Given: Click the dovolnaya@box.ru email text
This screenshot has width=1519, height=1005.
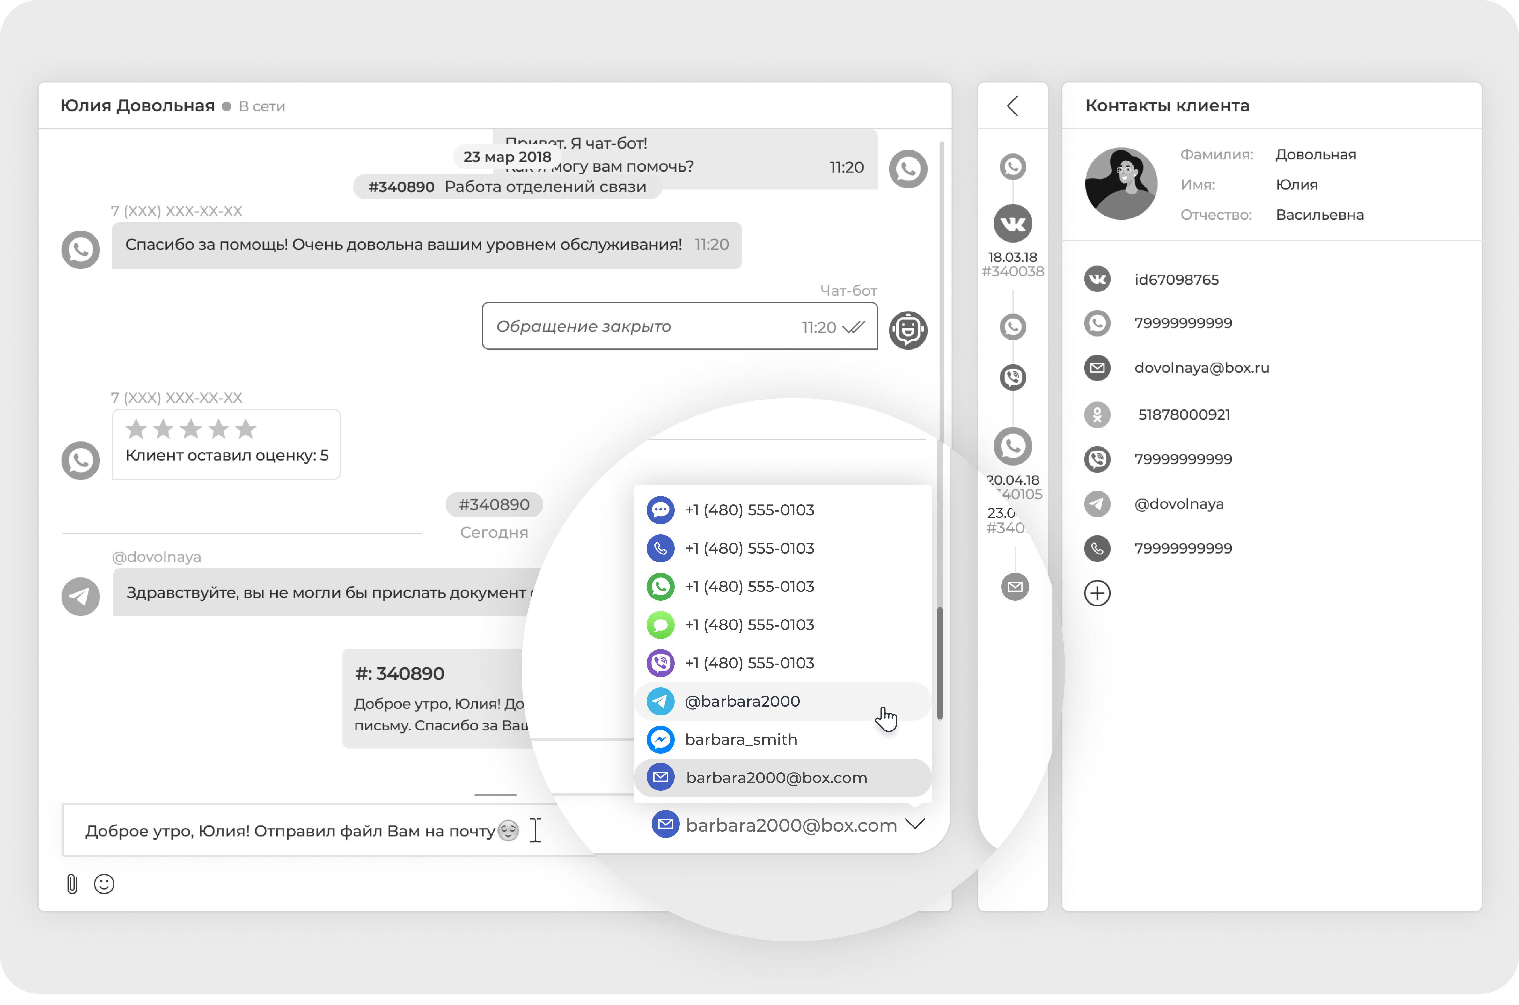Looking at the screenshot, I should tap(1202, 368).
